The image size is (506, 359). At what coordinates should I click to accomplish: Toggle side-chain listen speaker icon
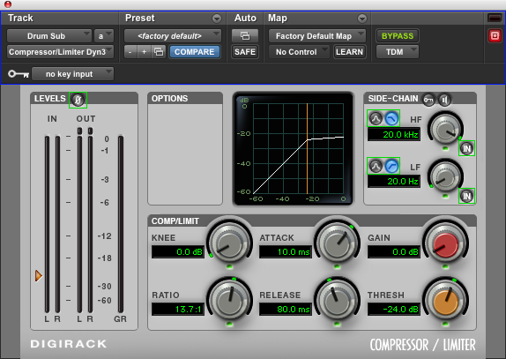point(444,100)
